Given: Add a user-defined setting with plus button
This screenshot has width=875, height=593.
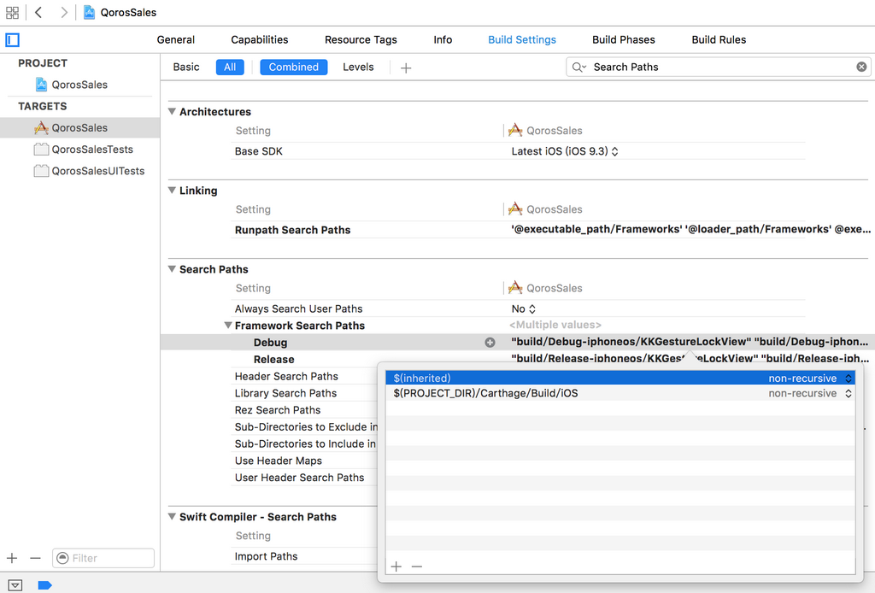Looking at the screenshot, I should (406, 68).
